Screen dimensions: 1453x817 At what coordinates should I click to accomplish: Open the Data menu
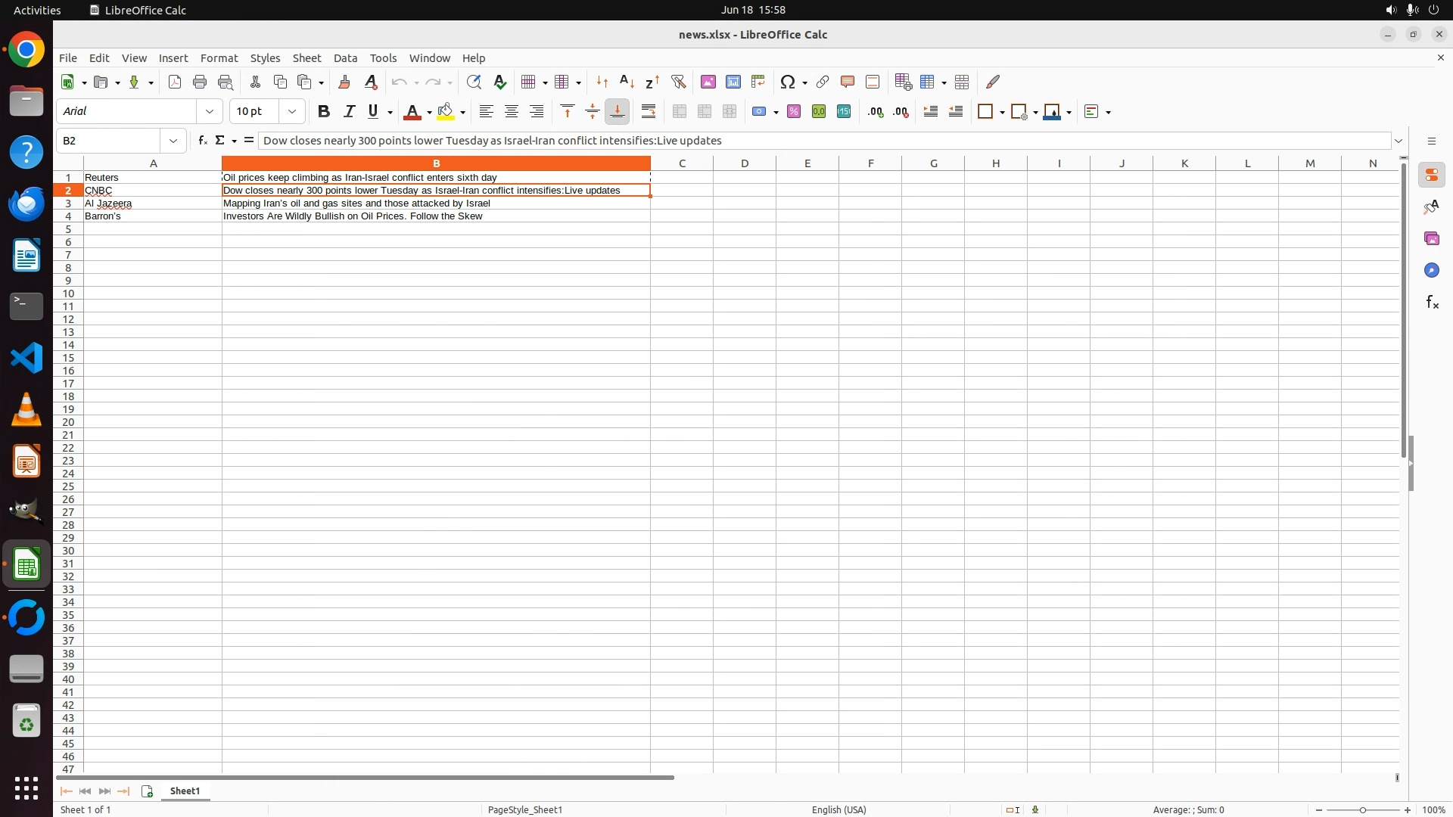[x=345, y=57]
